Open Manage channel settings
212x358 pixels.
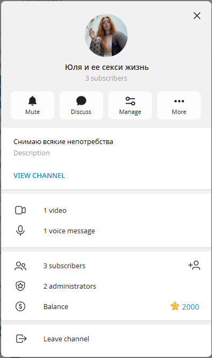click(130, 105)
